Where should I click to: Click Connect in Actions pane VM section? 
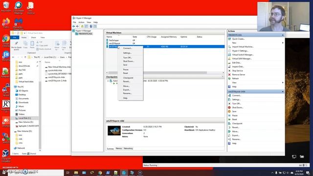coord(236,95)
